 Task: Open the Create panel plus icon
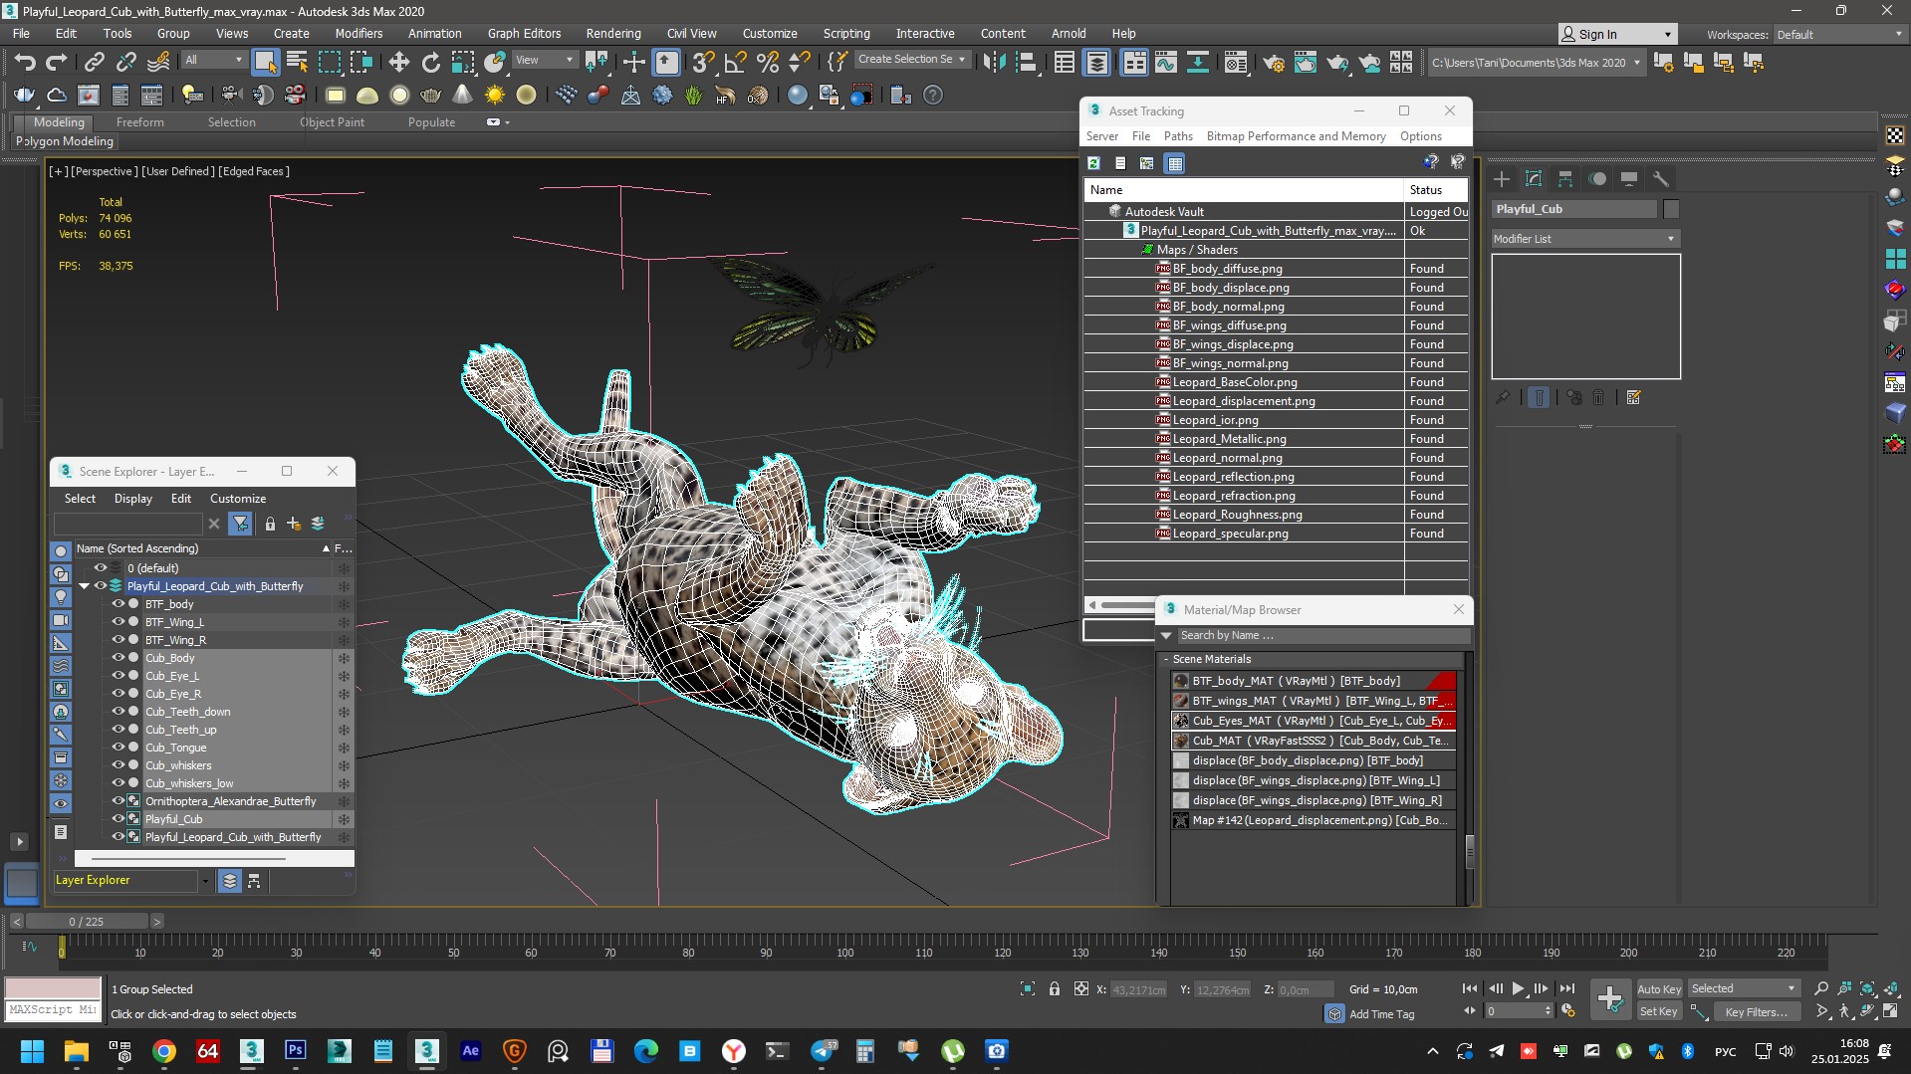1502,179
